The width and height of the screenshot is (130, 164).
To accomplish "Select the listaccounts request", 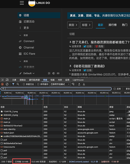I will point(65,147).
